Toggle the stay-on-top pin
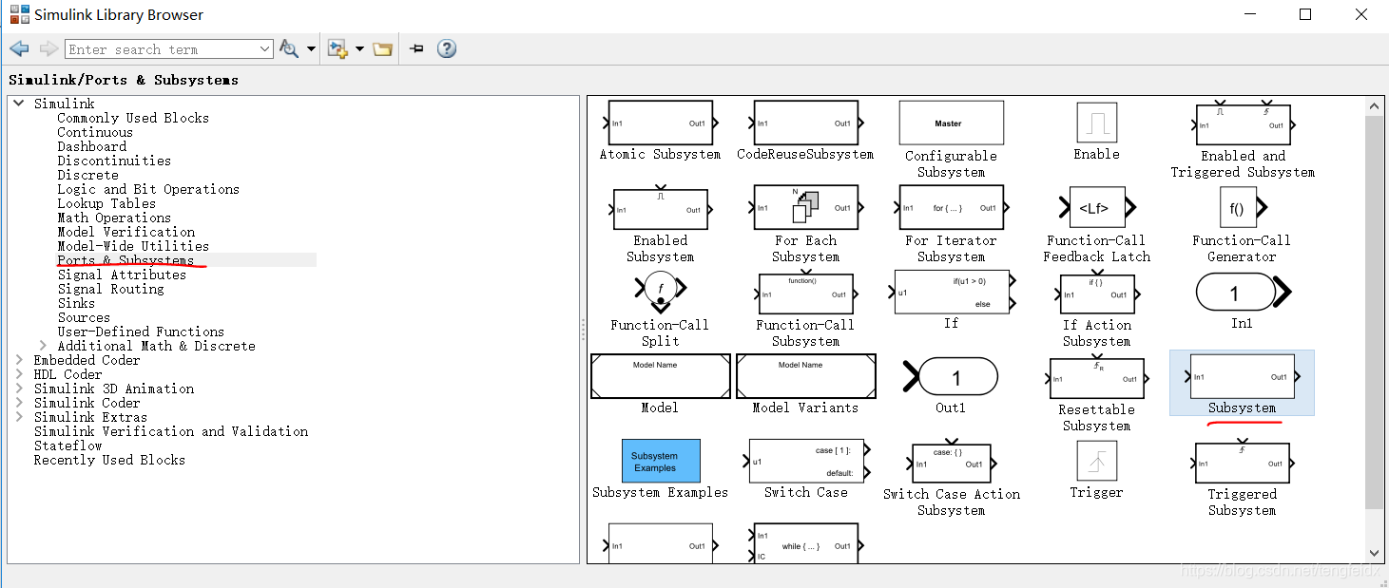Viewport: 1389px width, 588px height. [x=416, y=48]
